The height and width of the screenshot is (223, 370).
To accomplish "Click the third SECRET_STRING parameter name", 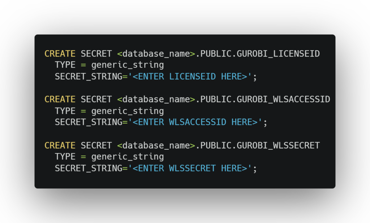I will coord(89,168).
